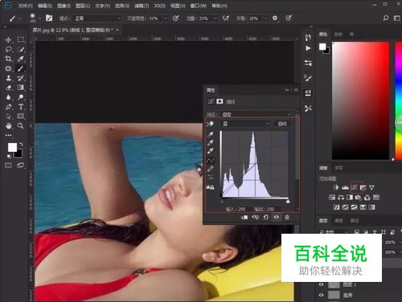Choose the draw curve pencil icon
The width and height of the screenshot is (402, 302).
click(x=211, y=169)
